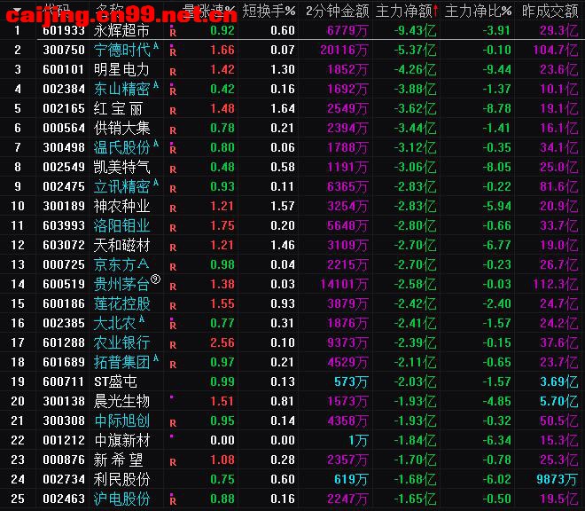585x511 pixels.
Task: Click the R marker next to 永辉超市
Action: point(173,31)
